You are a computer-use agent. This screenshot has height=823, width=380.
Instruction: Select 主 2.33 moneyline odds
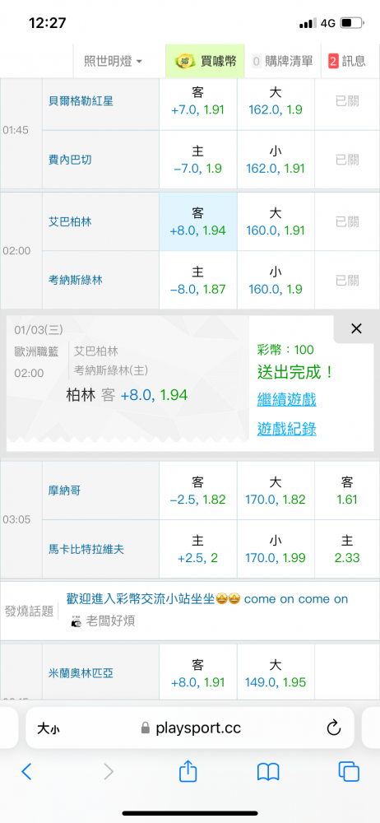click(347, 549)
